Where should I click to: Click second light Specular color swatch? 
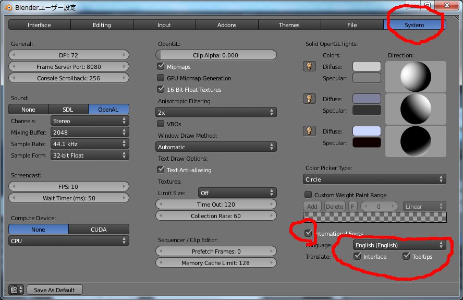367,110
